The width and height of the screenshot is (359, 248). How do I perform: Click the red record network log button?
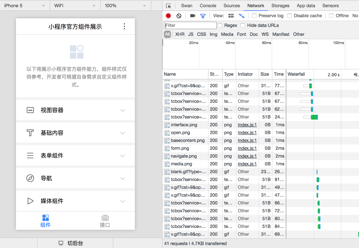point(168,16)
